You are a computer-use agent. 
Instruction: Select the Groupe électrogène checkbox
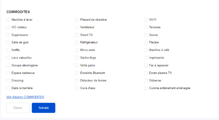coord(8,65)
